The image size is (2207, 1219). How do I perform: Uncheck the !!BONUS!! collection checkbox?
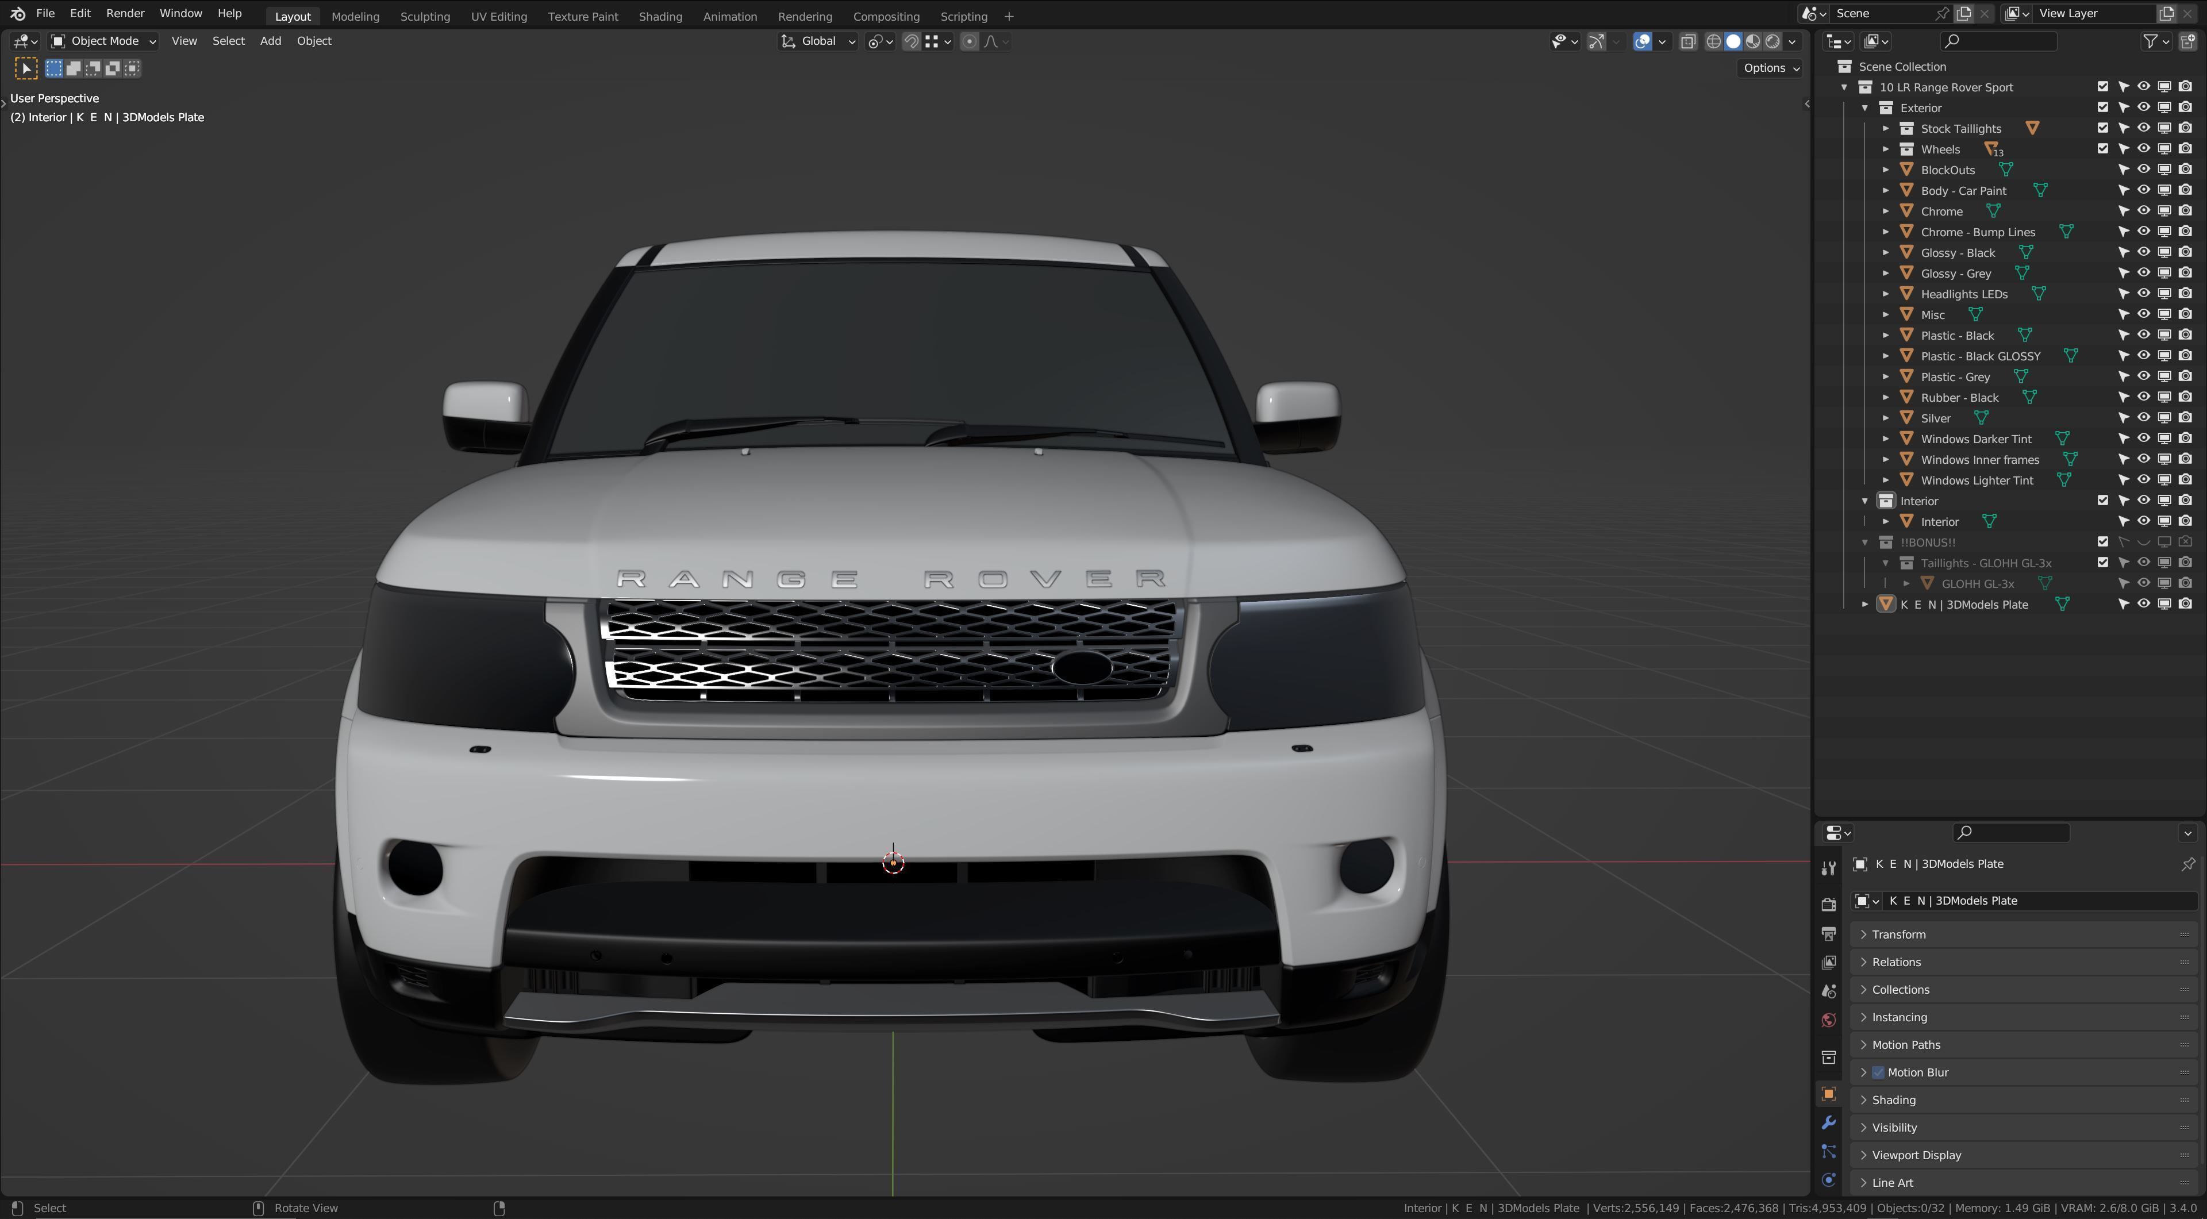click(2102, 541)
